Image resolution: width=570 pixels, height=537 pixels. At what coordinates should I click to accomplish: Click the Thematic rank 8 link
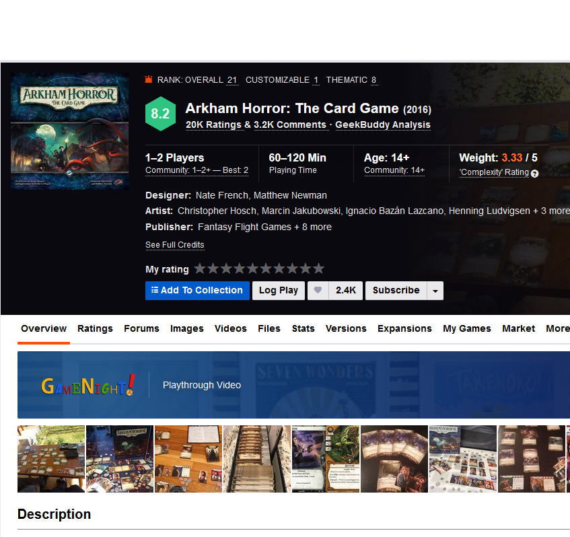pyautogui.click(x=373, y=80)
